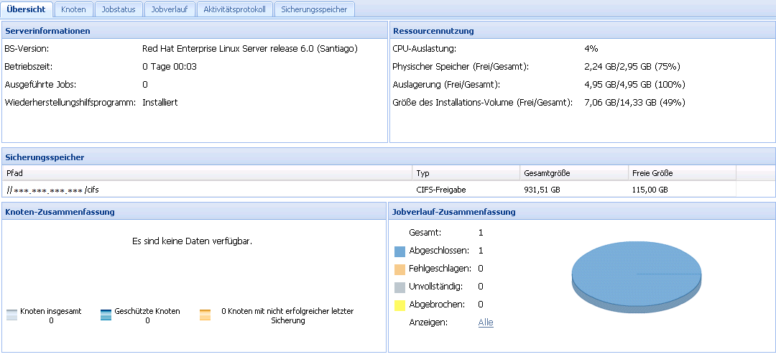Open the Jobstatus tab
The width and height of the screenshot is (776, 357).
[119, 9]
